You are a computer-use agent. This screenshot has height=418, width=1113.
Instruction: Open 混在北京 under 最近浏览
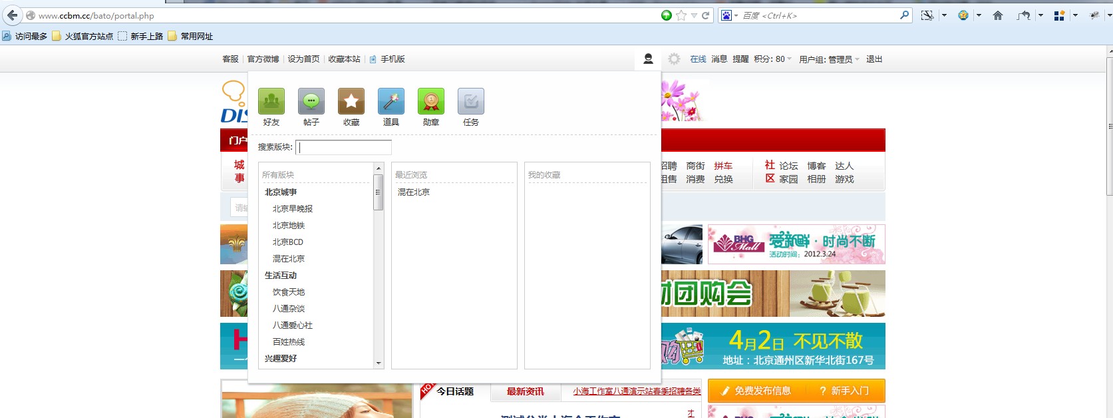[x=414, y=192]
